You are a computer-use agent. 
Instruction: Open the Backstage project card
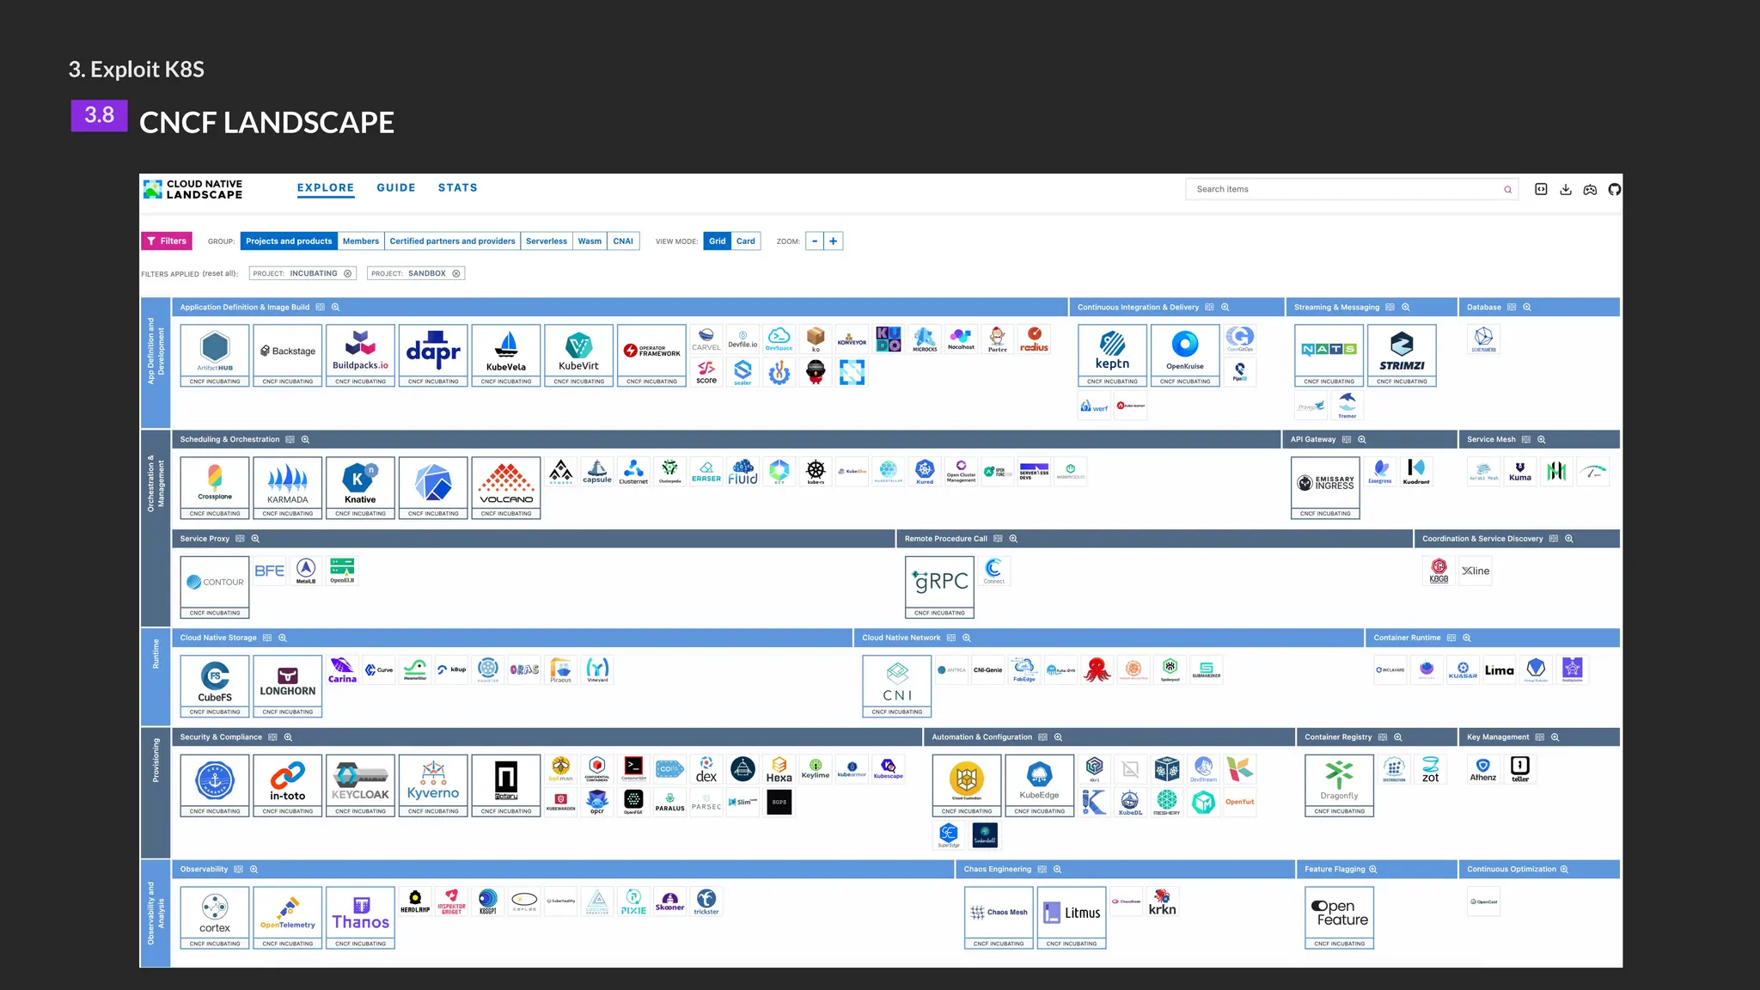(x=288, y=351)
